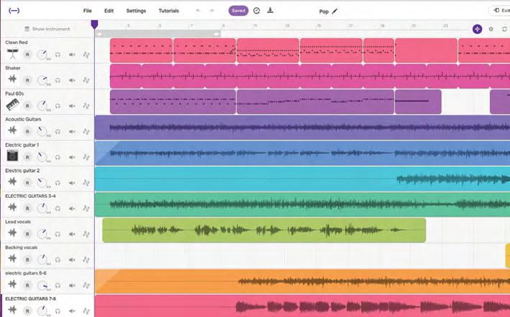Open automation for Shaker track
510x317 pixels.
(x=86, y=81)
